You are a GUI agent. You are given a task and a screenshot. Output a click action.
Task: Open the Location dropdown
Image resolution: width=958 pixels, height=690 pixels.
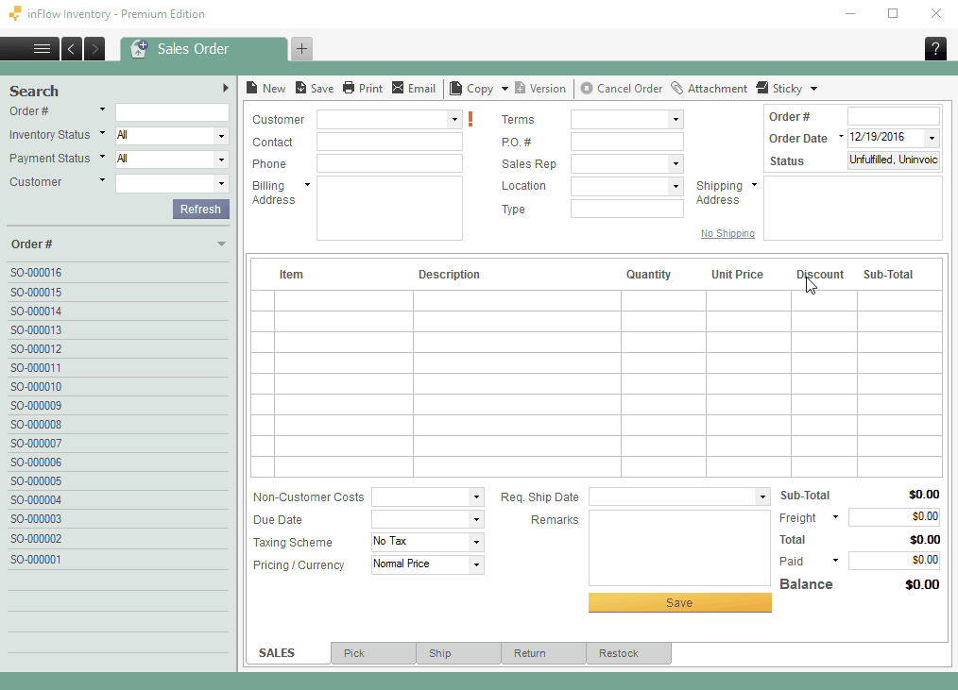(x=676, y=186)
